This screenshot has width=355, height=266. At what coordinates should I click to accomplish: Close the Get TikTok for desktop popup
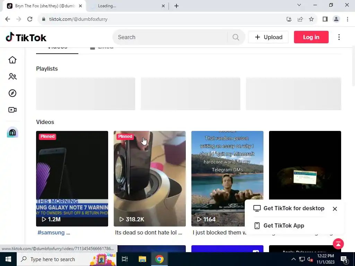click(x=335, y=209)
